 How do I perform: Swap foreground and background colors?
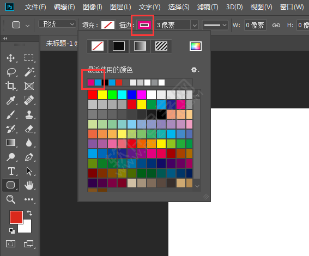(x=29, y=213)
